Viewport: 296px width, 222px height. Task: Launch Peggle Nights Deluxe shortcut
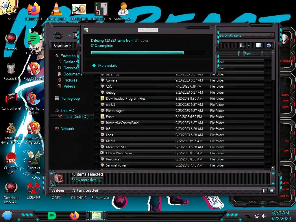click(x=34, y=103)
